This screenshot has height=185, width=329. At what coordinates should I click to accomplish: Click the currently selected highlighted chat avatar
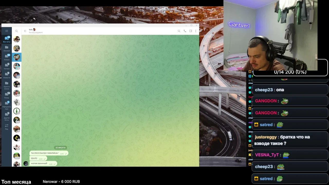[x=17, y=57]
